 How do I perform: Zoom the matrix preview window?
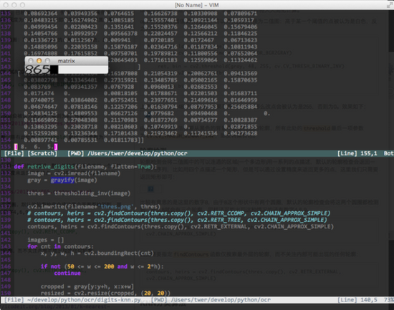(47, 61)
